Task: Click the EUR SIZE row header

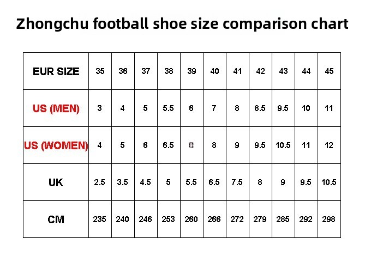Action: (56, 71)
